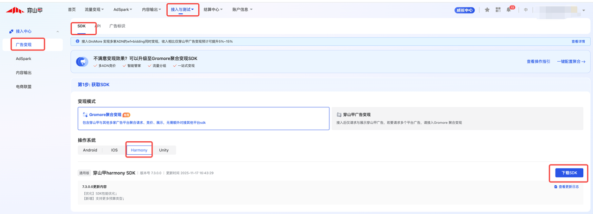Open the notification bell with 12 badge

(x=509, y=10)
